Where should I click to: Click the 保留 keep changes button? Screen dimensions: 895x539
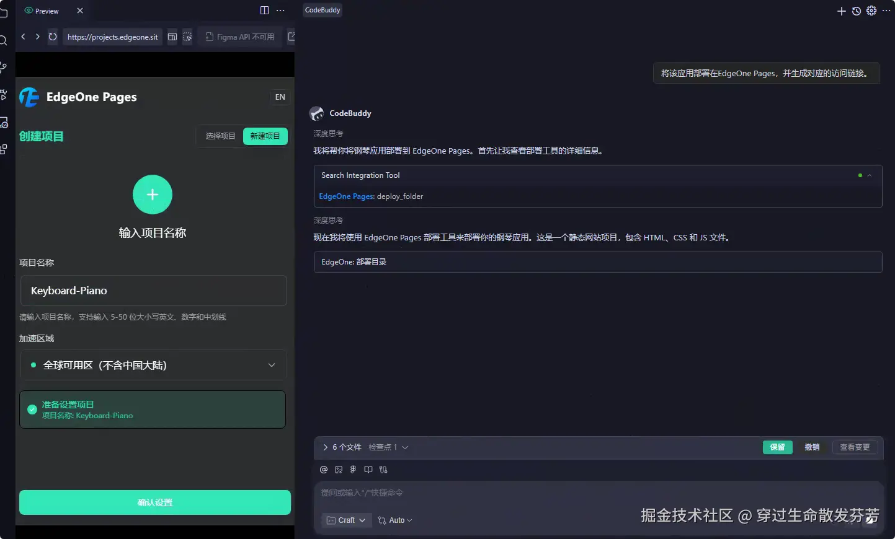[778, 447]
